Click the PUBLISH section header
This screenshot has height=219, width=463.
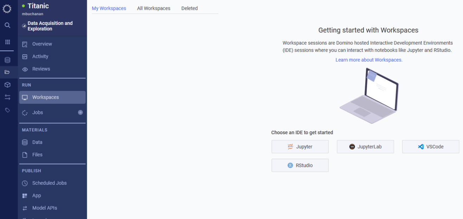(x=32, y=171)
